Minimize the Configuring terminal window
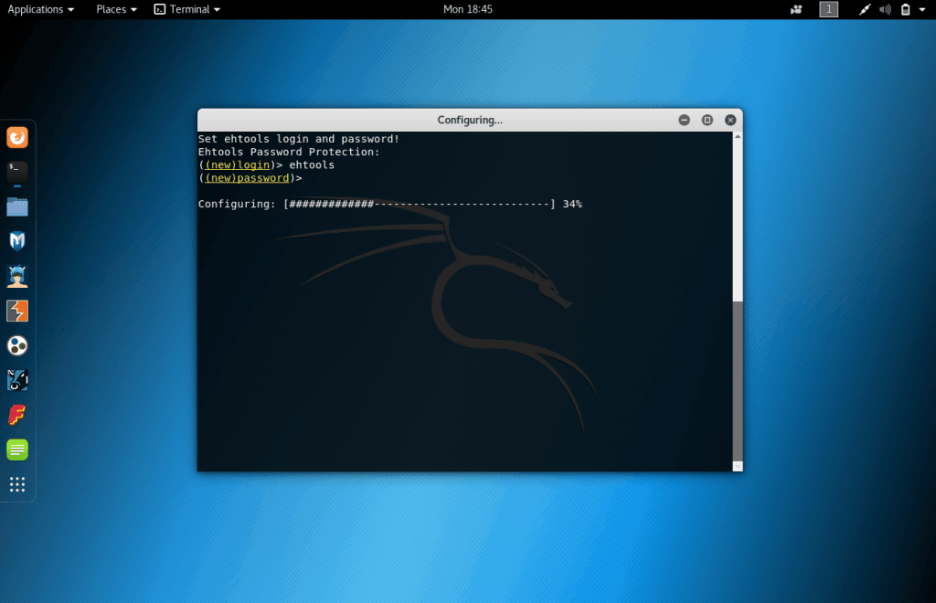Screen dimensions: 936x603 coord(684,120)
